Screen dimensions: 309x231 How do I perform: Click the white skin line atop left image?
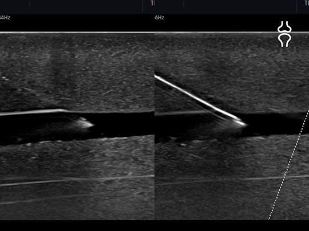(77, 33)
